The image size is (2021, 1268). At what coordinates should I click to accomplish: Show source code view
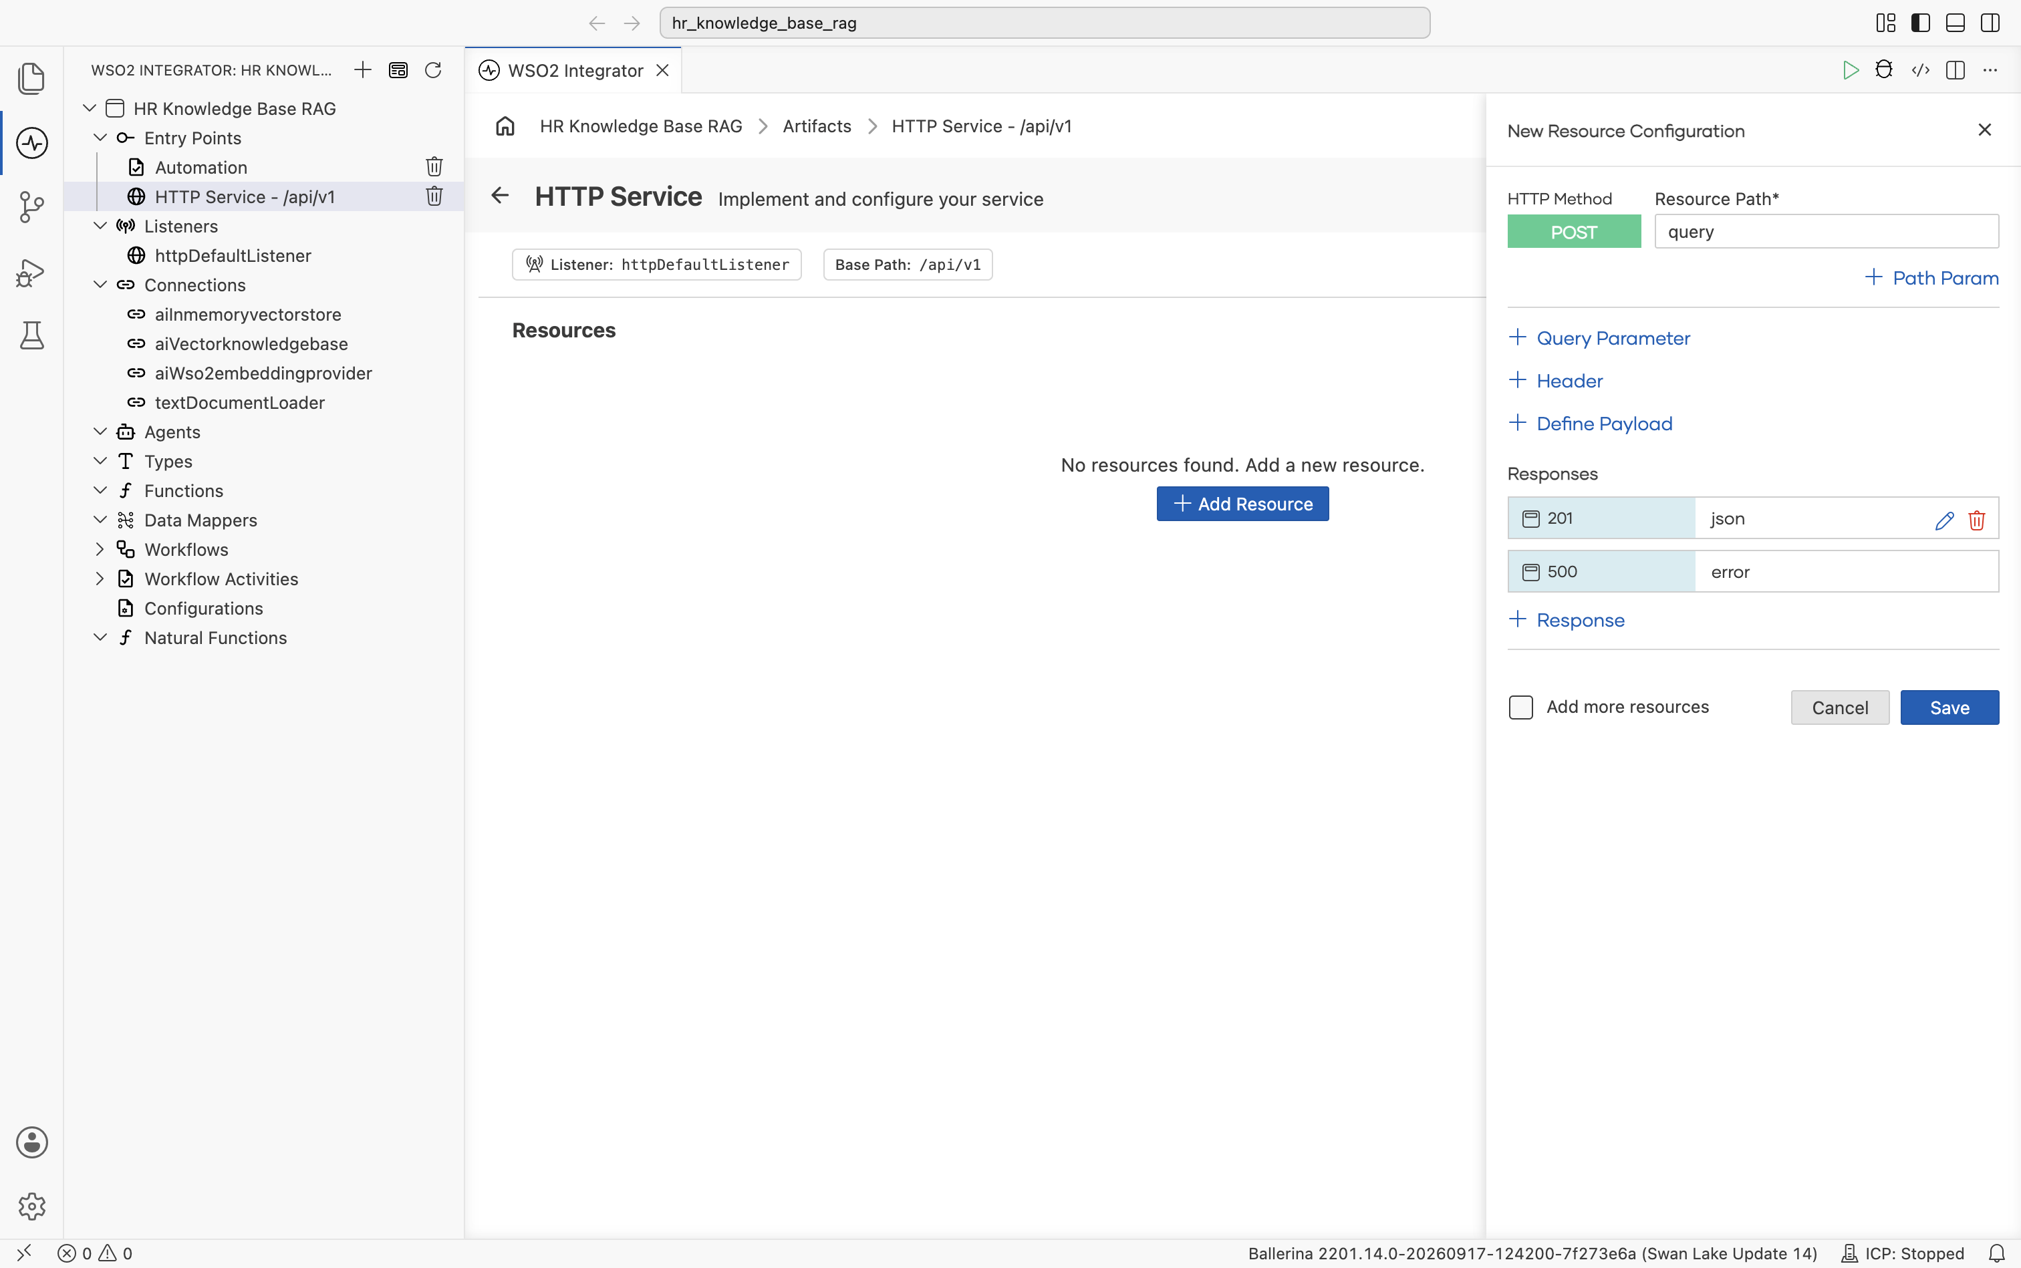point(1920,69)
